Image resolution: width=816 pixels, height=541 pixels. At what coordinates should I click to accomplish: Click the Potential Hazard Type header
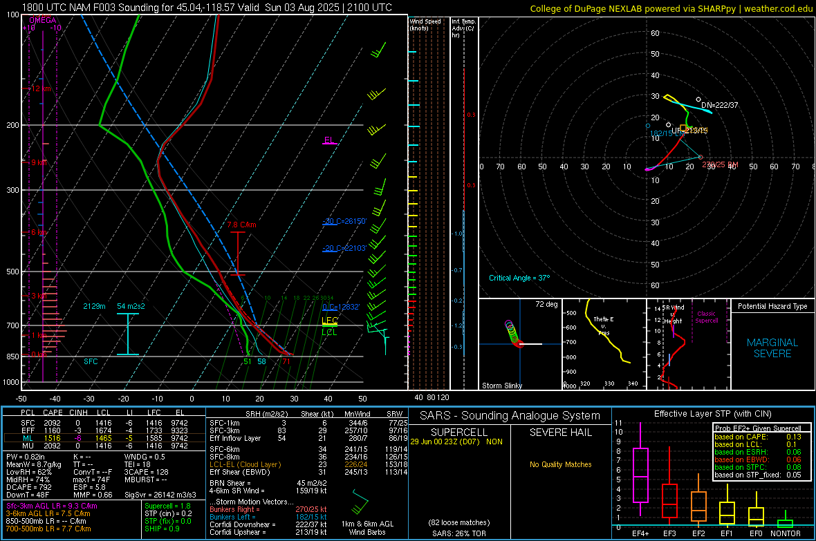[772, 306]
